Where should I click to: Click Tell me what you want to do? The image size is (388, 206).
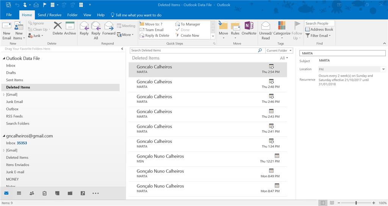pos(136,15)
